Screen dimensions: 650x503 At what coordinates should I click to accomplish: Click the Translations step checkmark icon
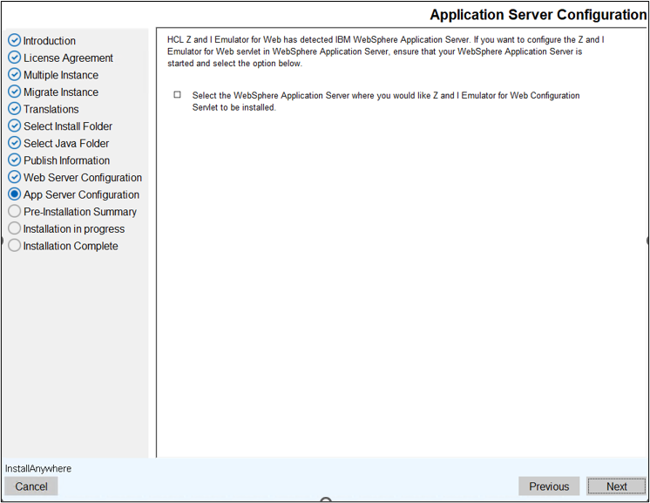click(x=15, y=109)
